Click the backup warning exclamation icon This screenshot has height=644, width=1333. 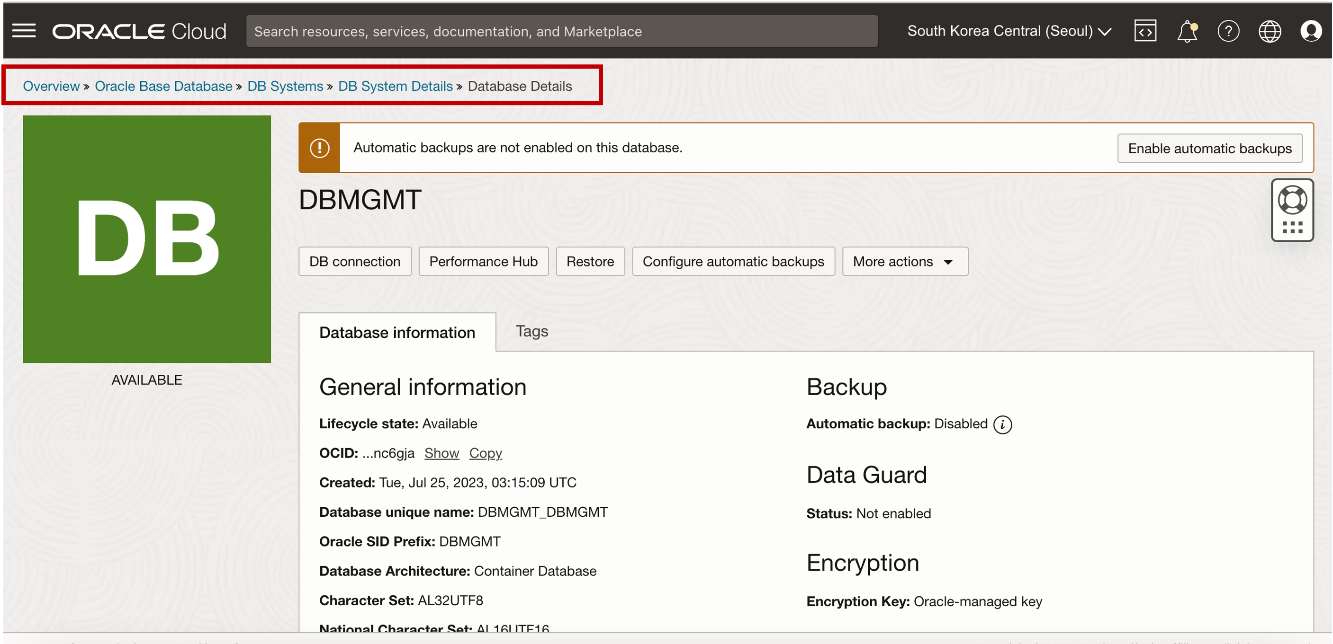pos(319,148)
